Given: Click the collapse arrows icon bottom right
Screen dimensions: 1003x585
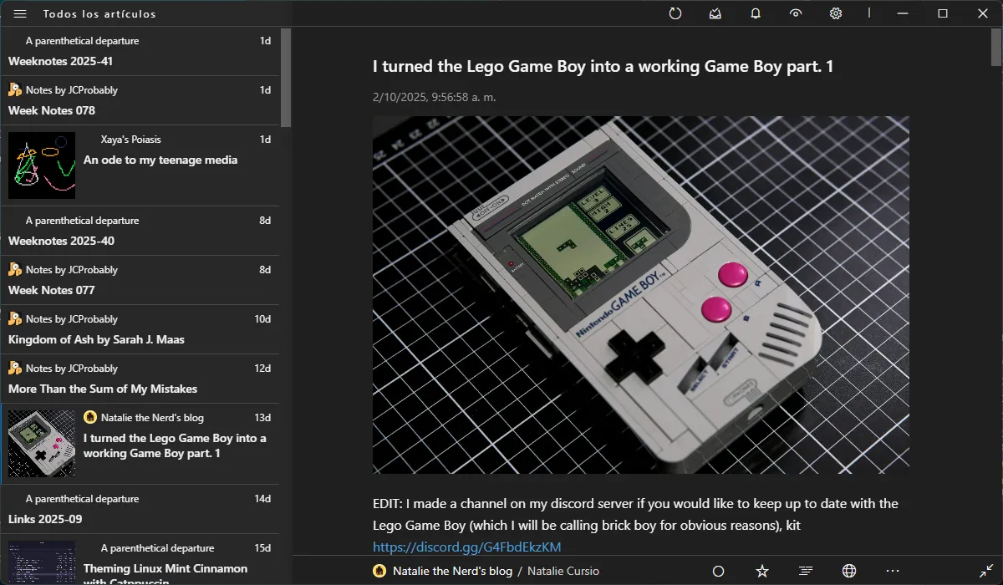Looking at the screenshot, I should pyautogui.click(x=986, y=571).
